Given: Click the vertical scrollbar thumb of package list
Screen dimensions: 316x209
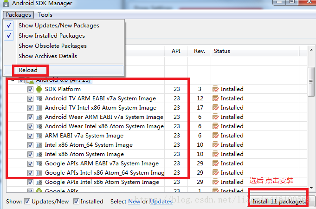Looking at the screenshot, I should click(x=311, y=82).
